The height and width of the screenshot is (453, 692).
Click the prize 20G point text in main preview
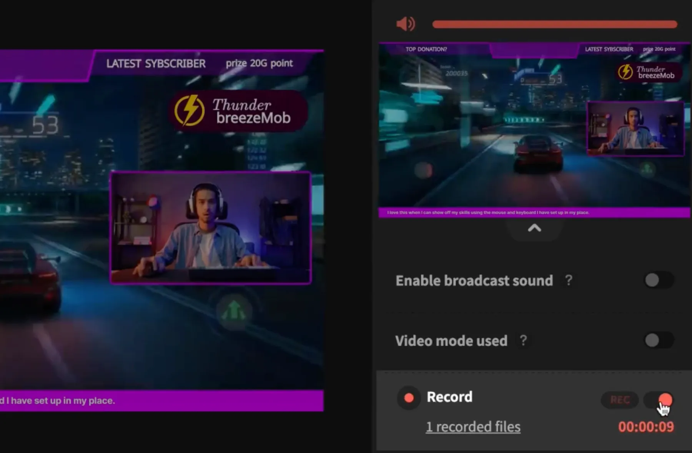259,63
